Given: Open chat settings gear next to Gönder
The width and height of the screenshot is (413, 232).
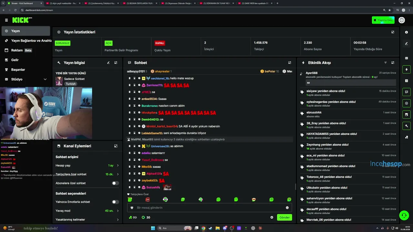Looking at the screenshot, I should tap(272, 217).
